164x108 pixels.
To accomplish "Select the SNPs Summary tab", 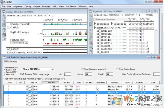I will tap(10, 61).
